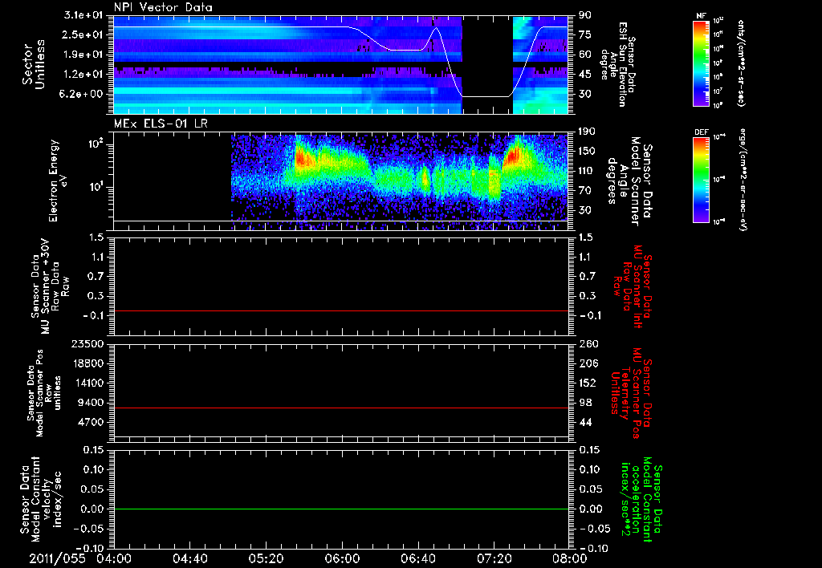Click the "18800" scanner position tick label
822x568 pixels.
pos(90,363)
